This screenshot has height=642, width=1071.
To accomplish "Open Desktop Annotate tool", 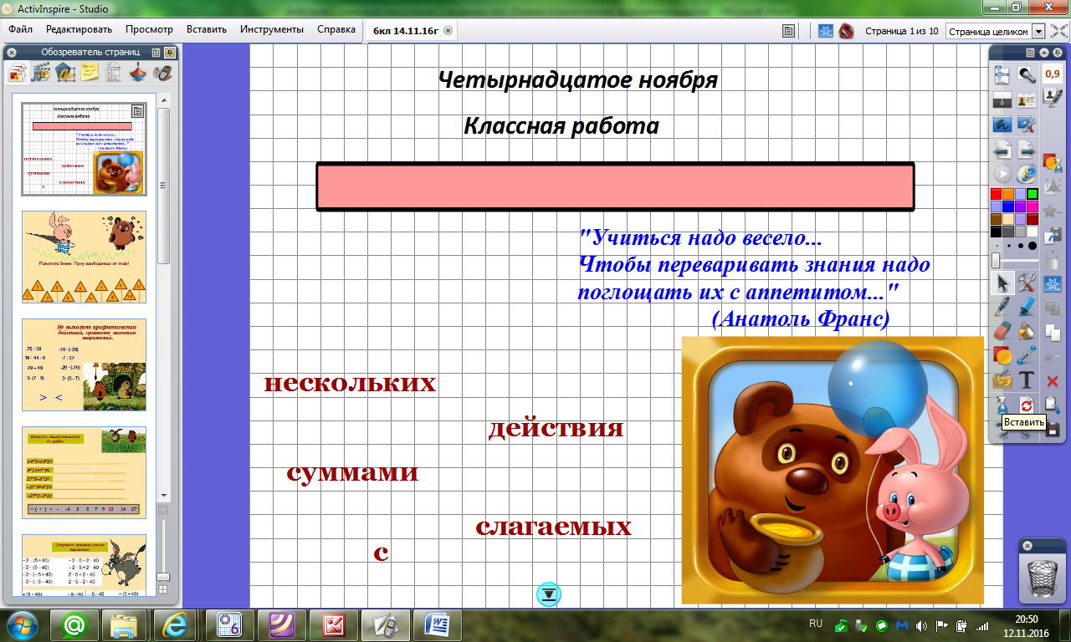I will (1002, 124).
